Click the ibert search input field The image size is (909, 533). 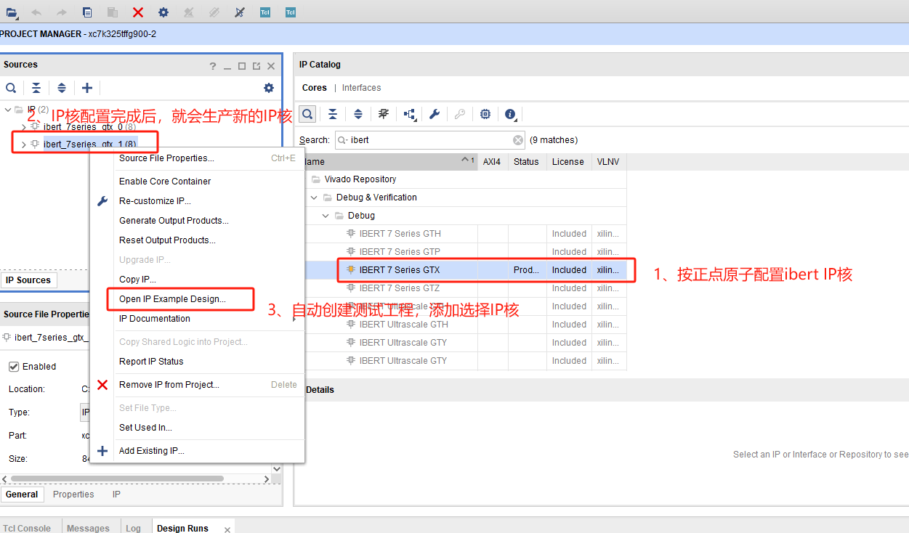point(430,140)
